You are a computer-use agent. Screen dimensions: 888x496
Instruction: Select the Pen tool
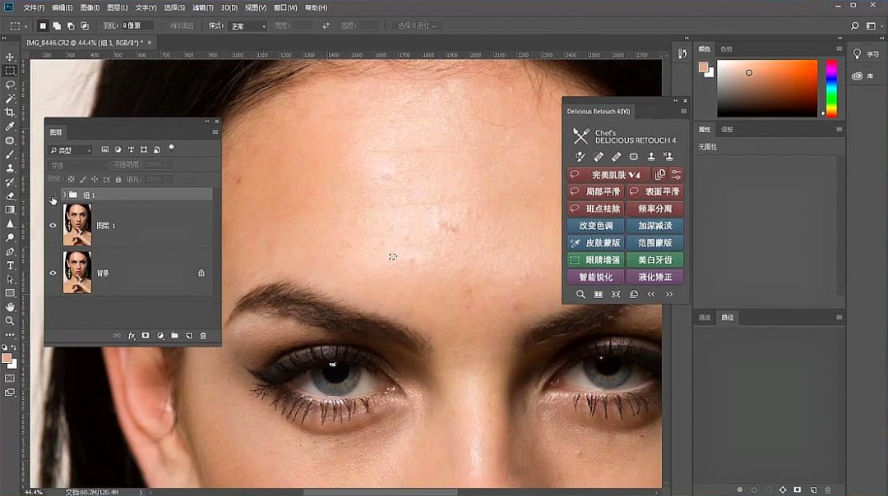(10, 251)
